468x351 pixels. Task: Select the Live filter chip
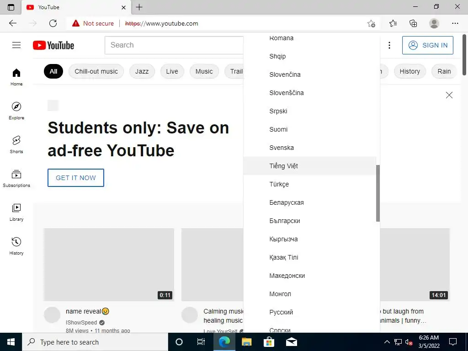tap(172, 71)
